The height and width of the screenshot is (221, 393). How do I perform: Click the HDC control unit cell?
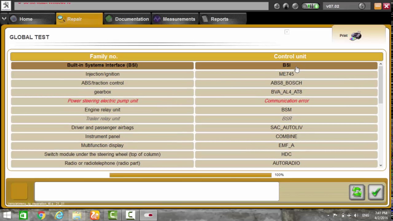click(x=286, y=154)
